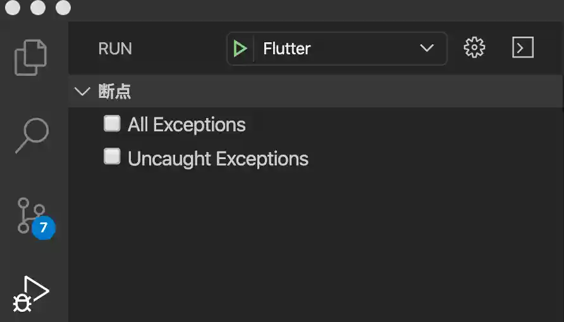
Task: Open the Flutter configuration dropdown arrow
Action: pos(427,49)
